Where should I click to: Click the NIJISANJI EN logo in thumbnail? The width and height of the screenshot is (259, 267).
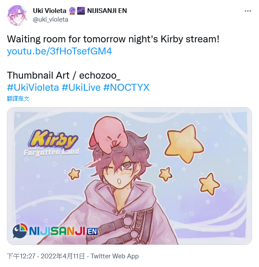55,231
